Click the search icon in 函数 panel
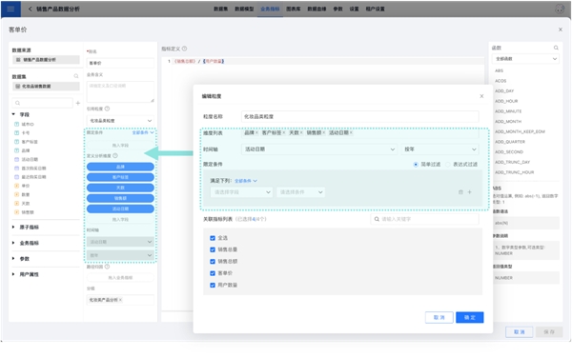 coord(556,48)
